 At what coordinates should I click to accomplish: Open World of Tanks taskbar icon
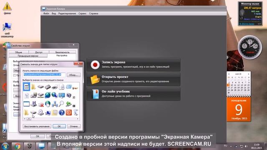point(30,146)
